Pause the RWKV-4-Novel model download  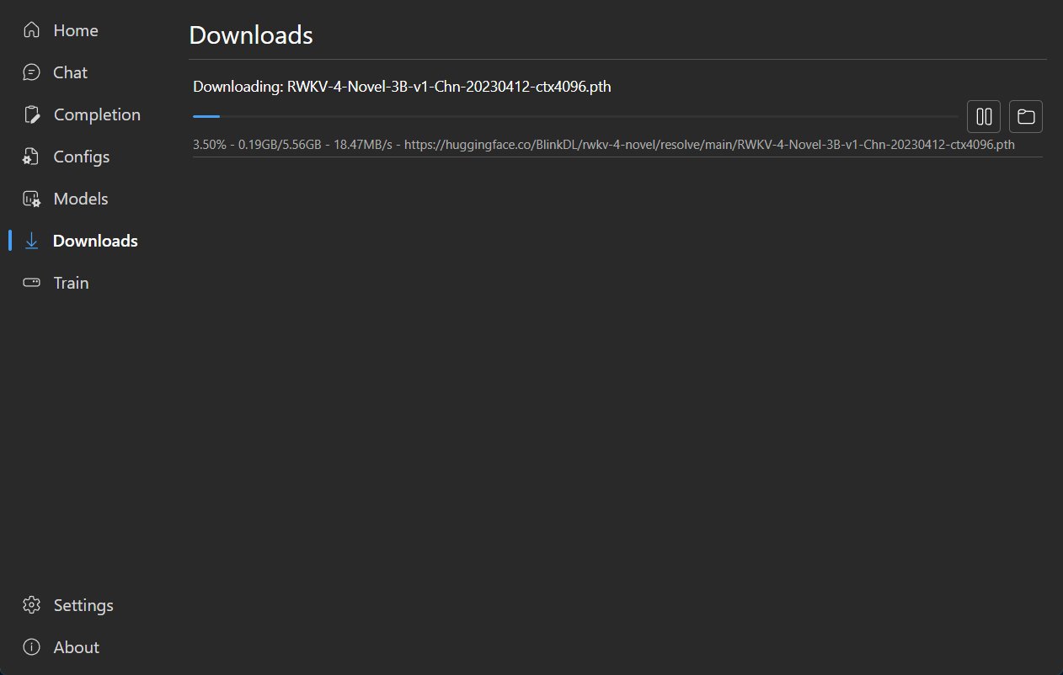point(983,117)
